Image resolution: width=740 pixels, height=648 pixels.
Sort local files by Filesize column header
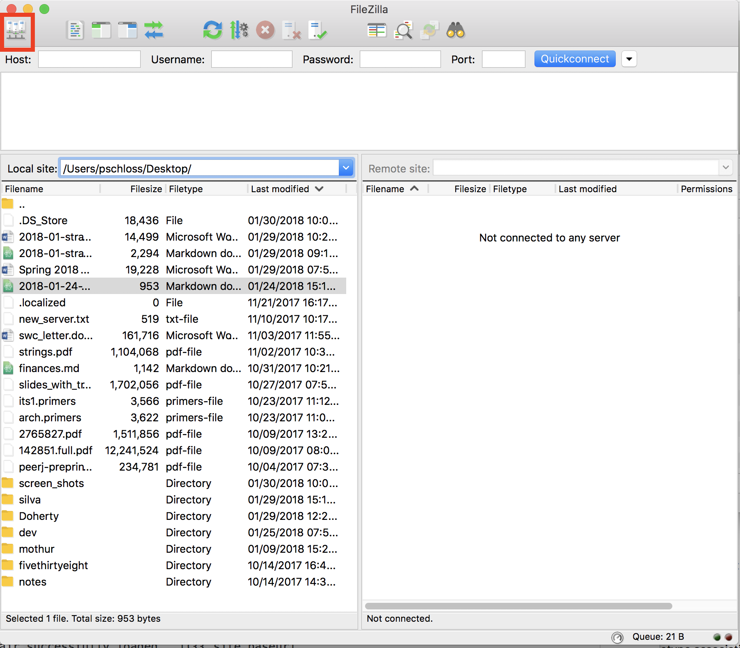click(146, 189)
